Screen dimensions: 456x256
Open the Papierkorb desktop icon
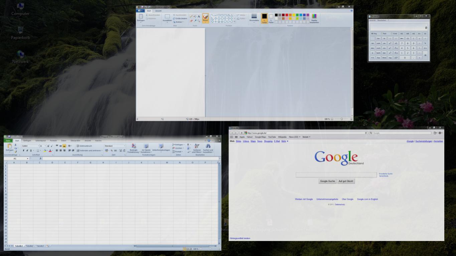point(20,33)
